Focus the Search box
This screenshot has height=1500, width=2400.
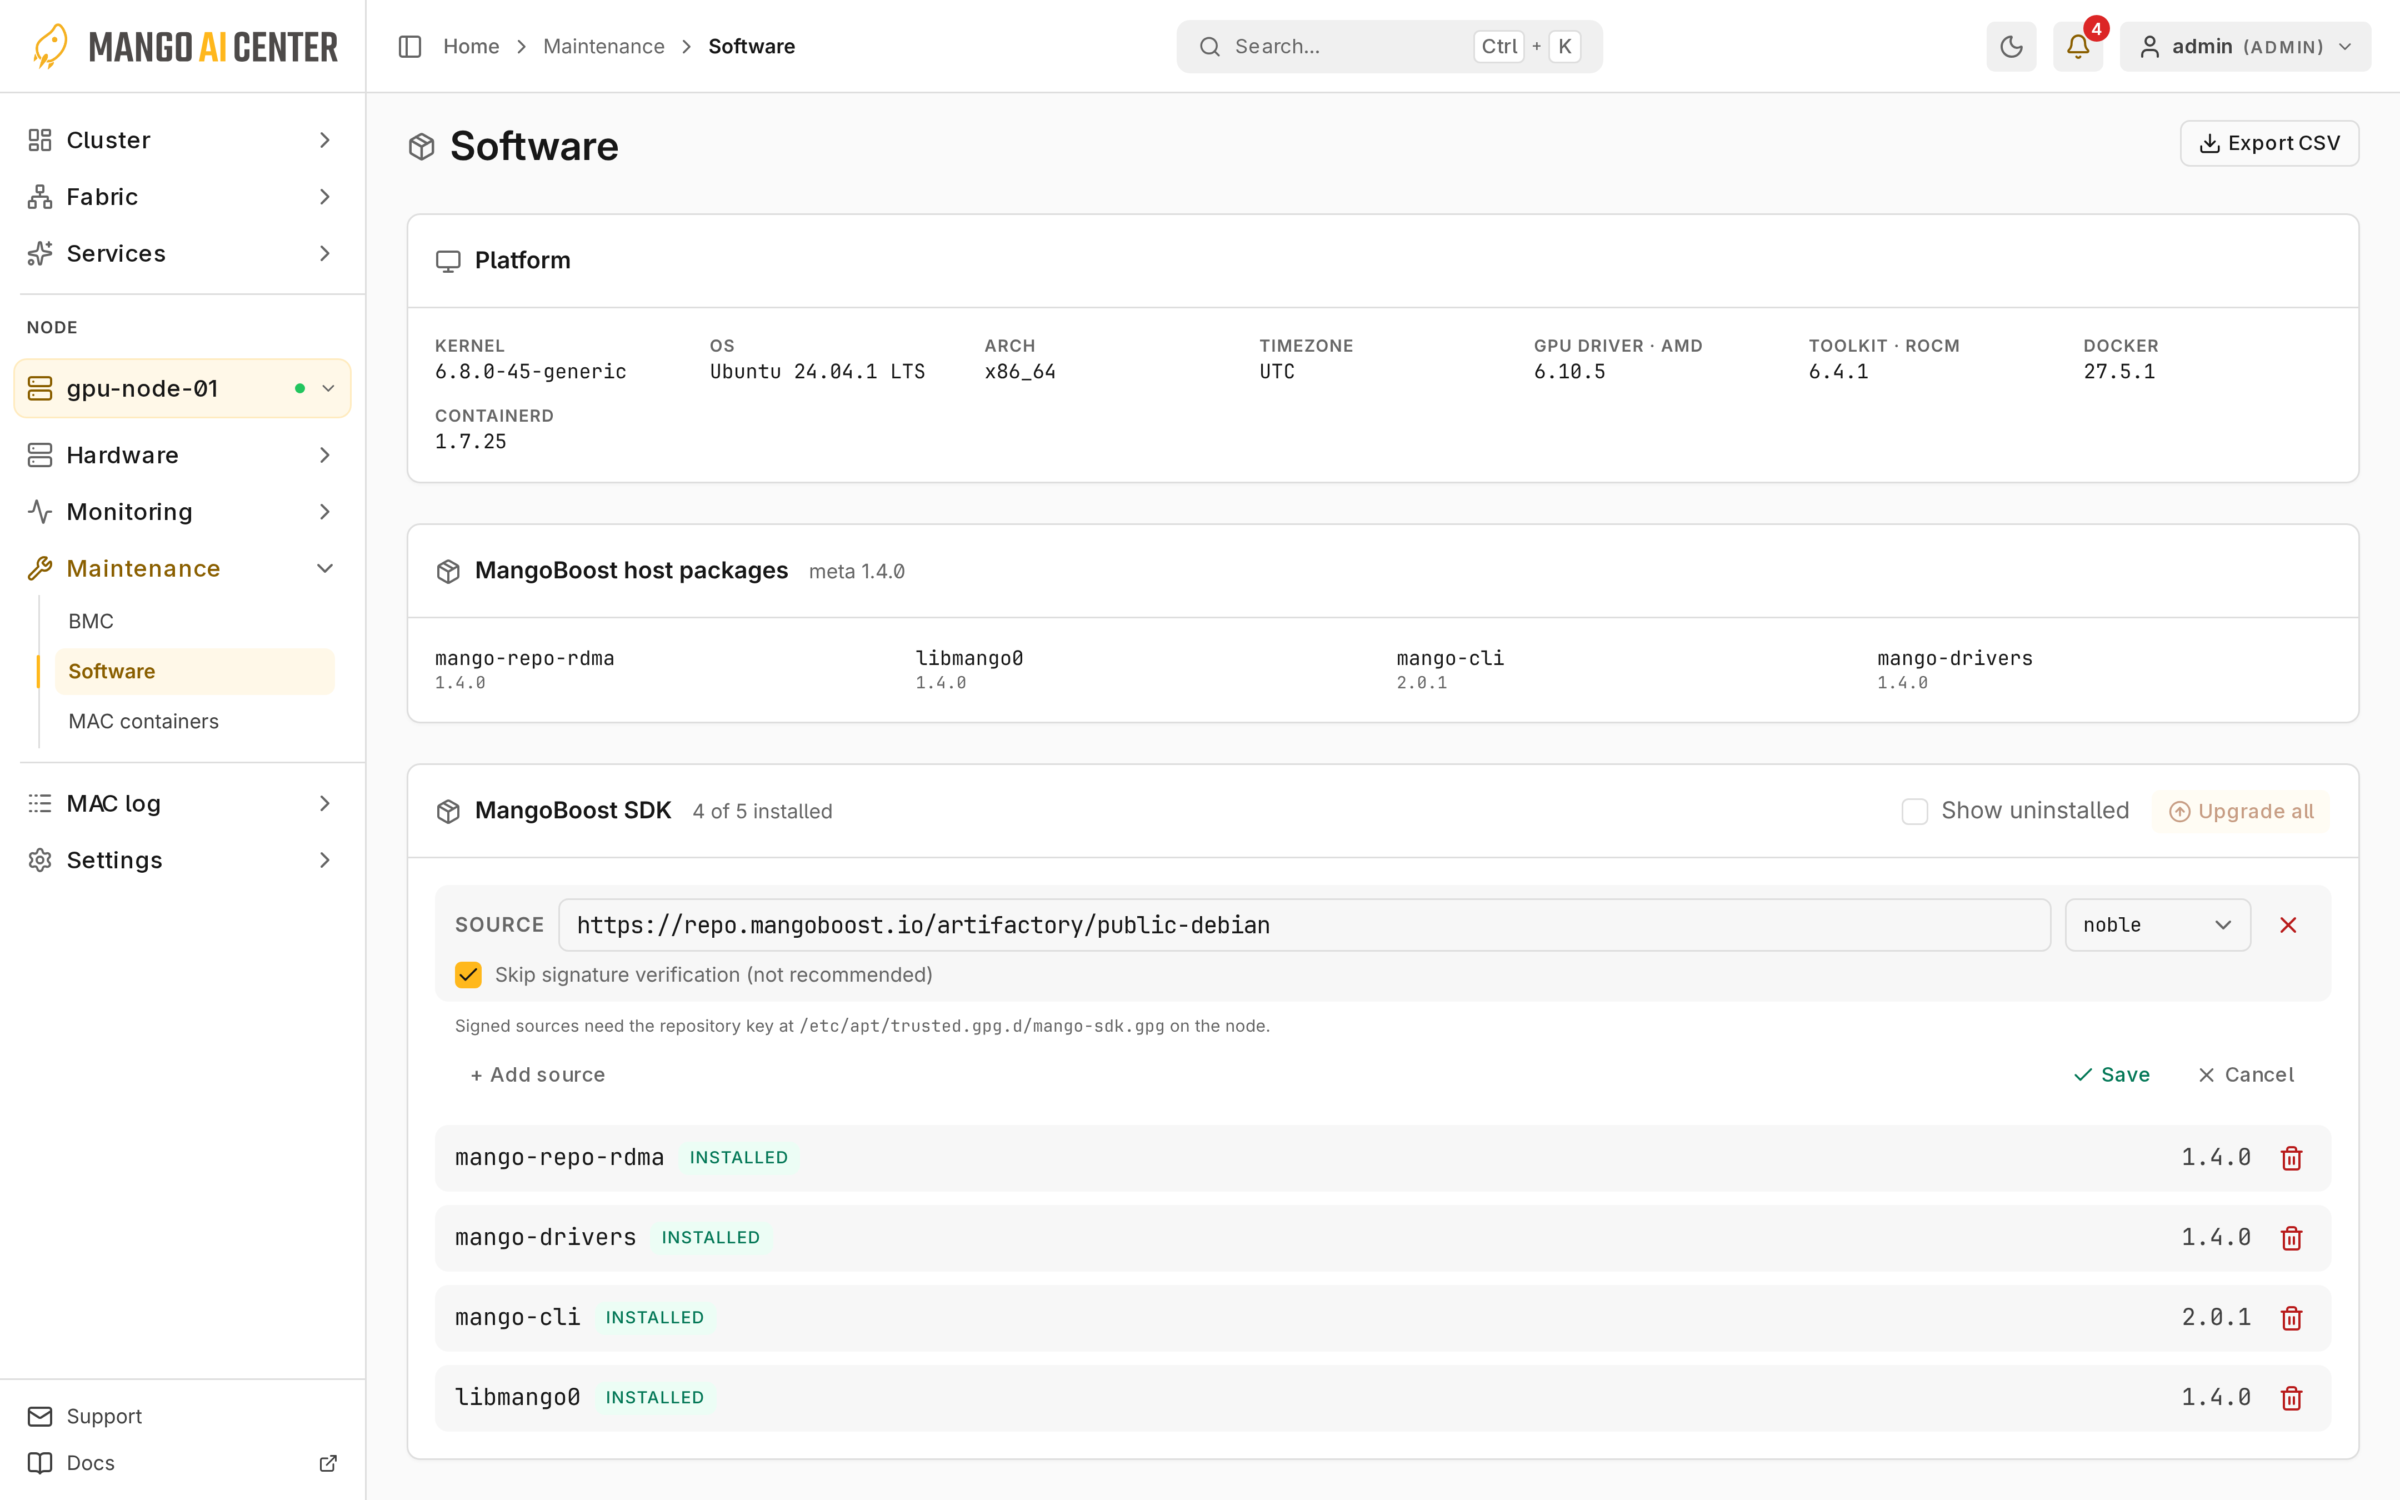(x=1388, y=47)
